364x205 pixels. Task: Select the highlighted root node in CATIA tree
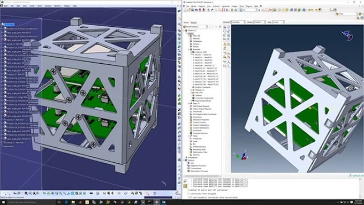[9, 25]
